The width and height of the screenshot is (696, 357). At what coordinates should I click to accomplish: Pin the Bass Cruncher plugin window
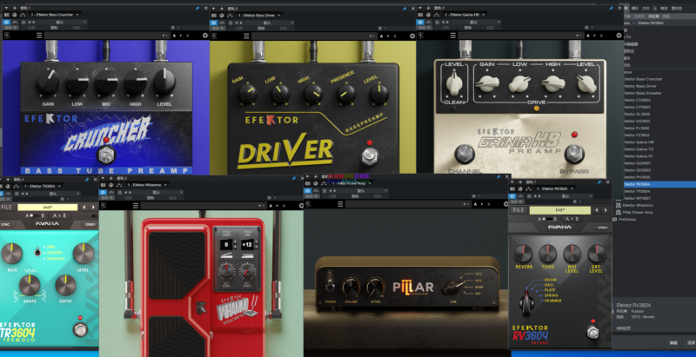197,8
